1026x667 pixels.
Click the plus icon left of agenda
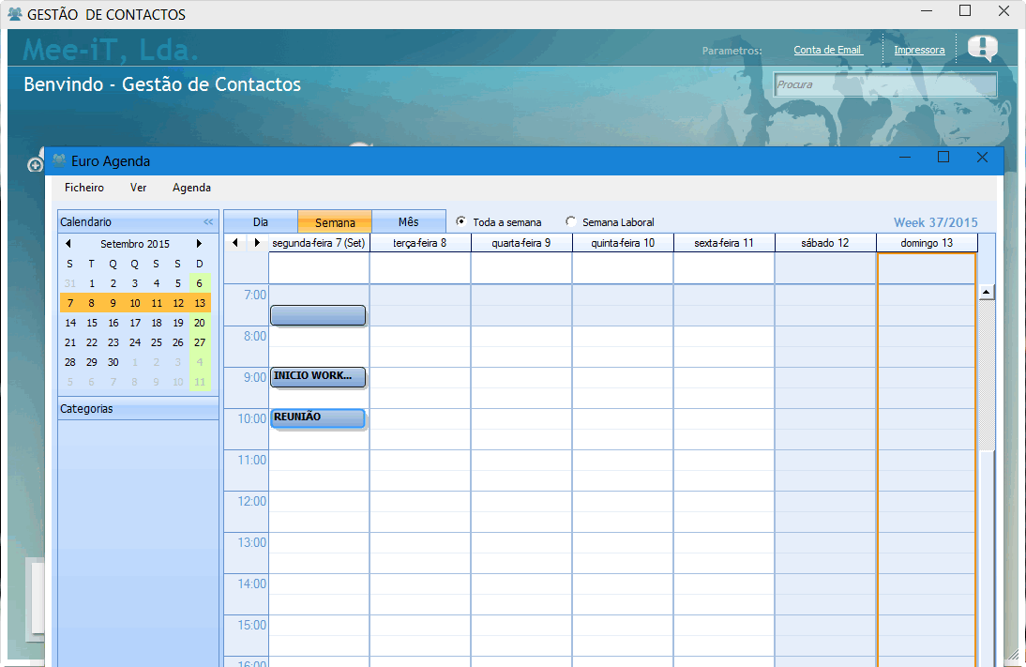(36, 165)
